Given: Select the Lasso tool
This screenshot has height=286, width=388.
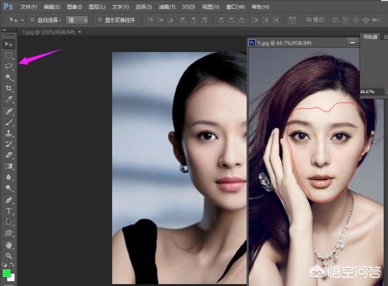Looking at the screenshot, I should (8, 66).
